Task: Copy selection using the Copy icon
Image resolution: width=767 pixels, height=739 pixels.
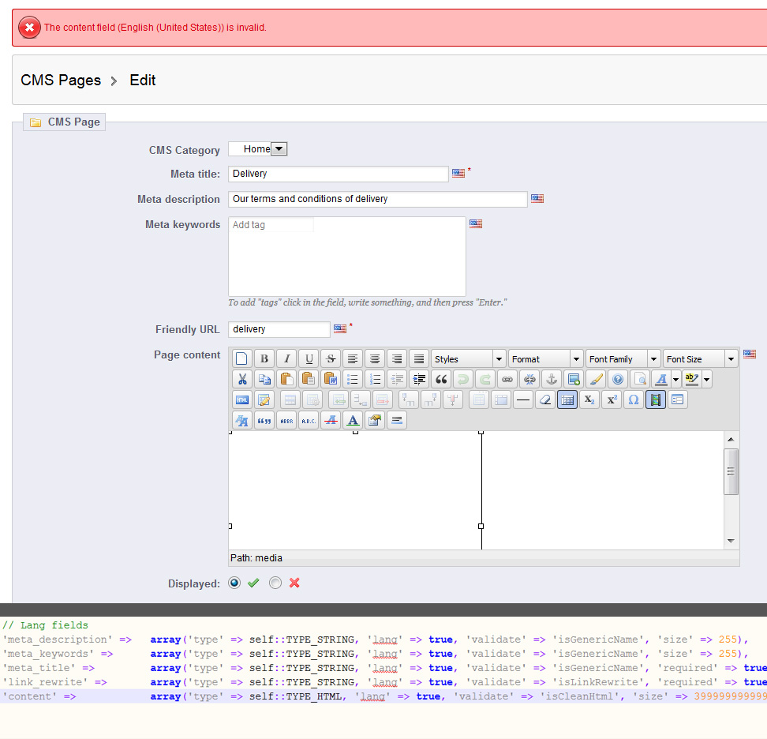Action: (264, 379)
